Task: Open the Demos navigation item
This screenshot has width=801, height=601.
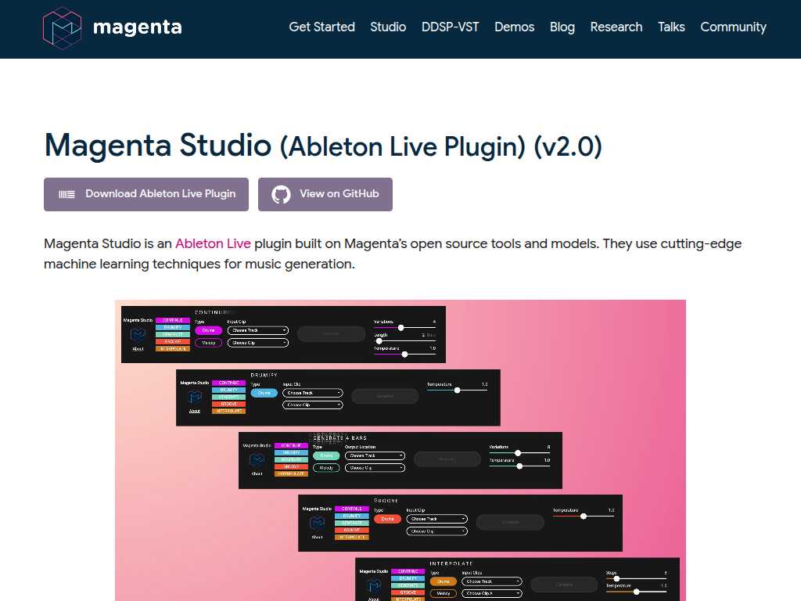Action: click(515, 27)
